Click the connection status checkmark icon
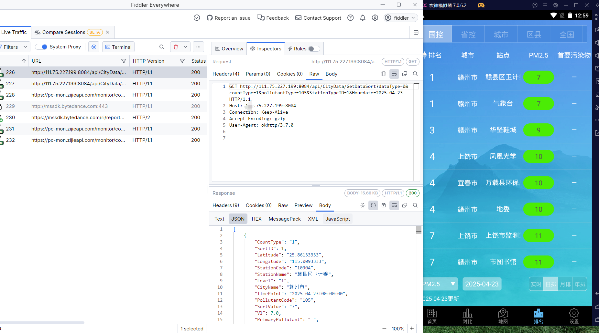 (197, 18)
